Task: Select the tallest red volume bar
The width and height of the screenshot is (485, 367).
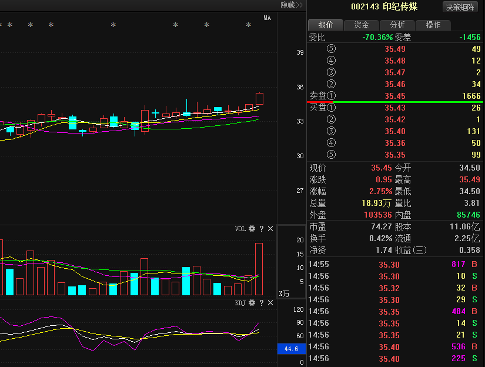Action: [259, 269]
